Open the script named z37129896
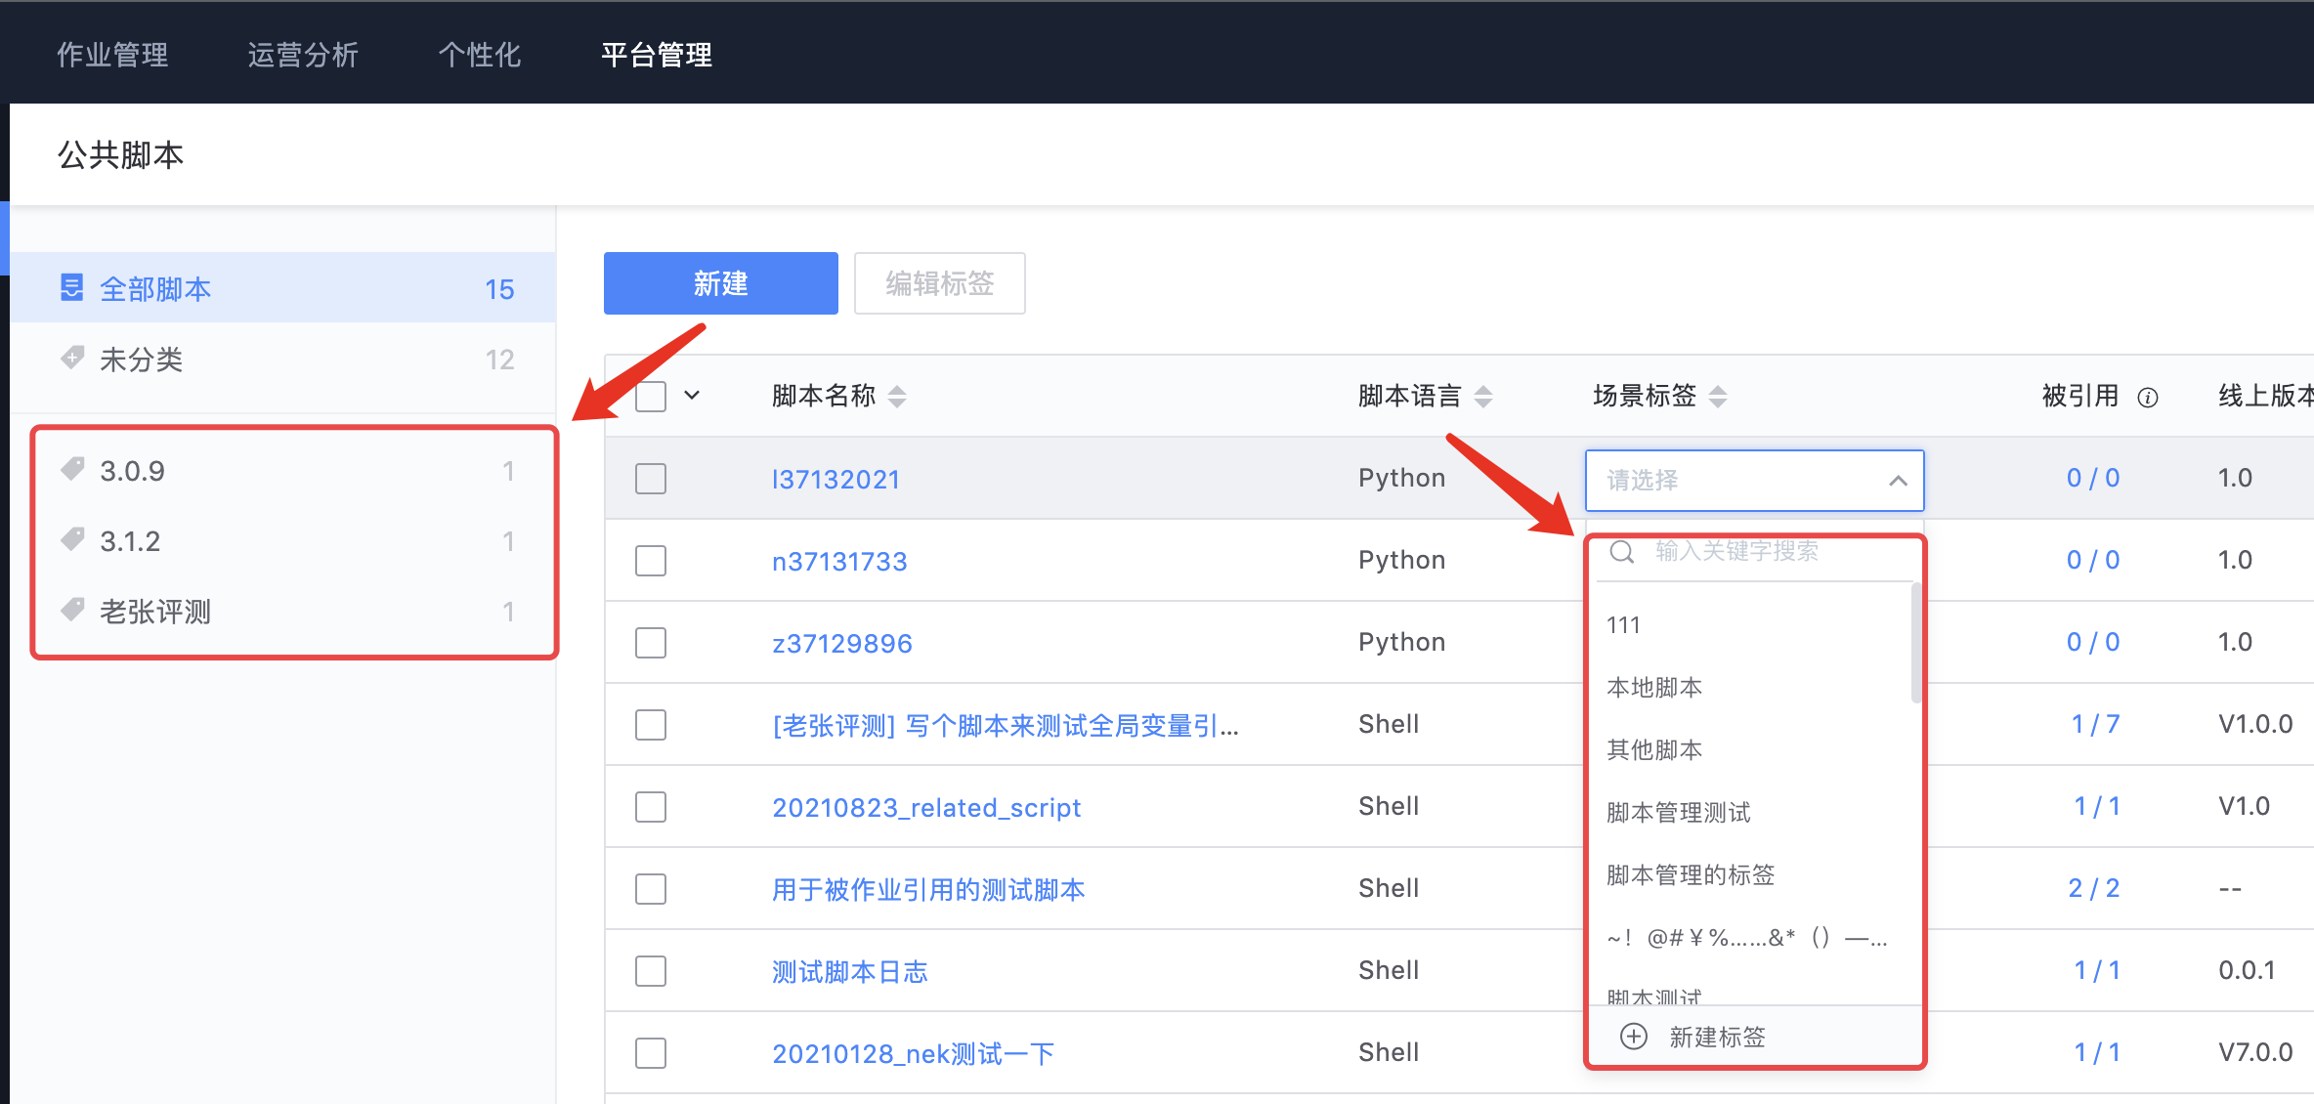This screenshot has width=2314, height=1104. 842,642
